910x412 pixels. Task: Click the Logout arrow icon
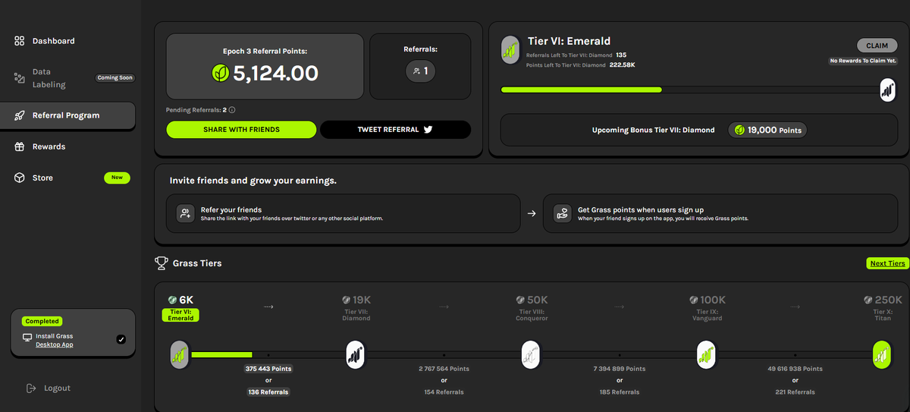tap(31, 388)
